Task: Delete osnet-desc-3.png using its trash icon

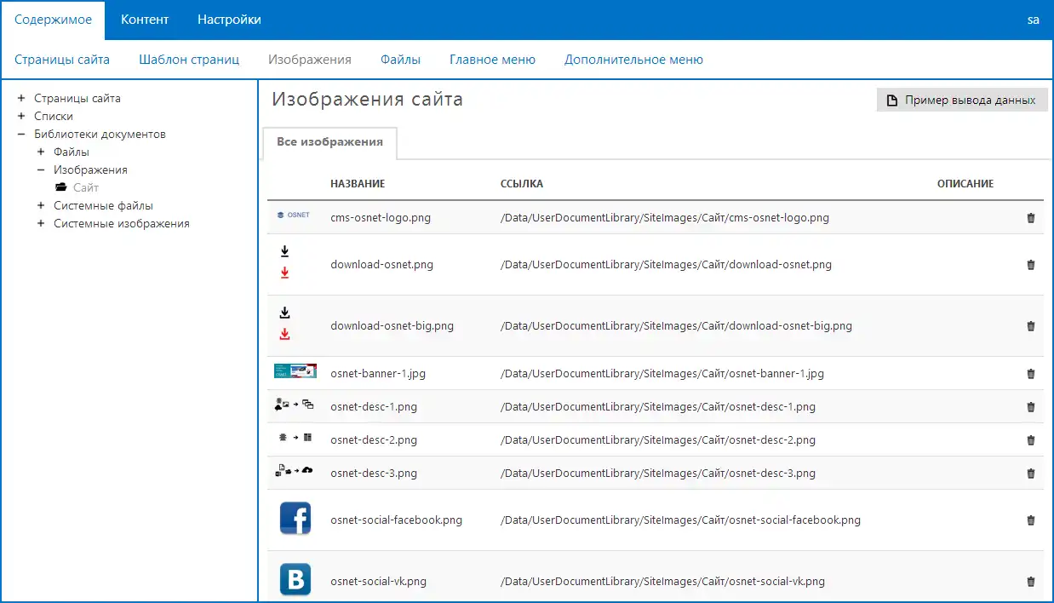Action: coord(1031,474)
